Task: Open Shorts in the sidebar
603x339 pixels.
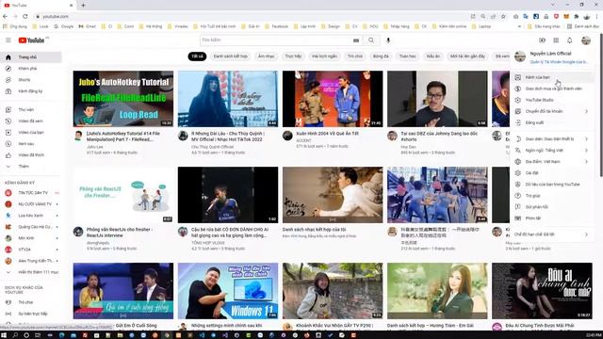Action: [x=31, y=79]
